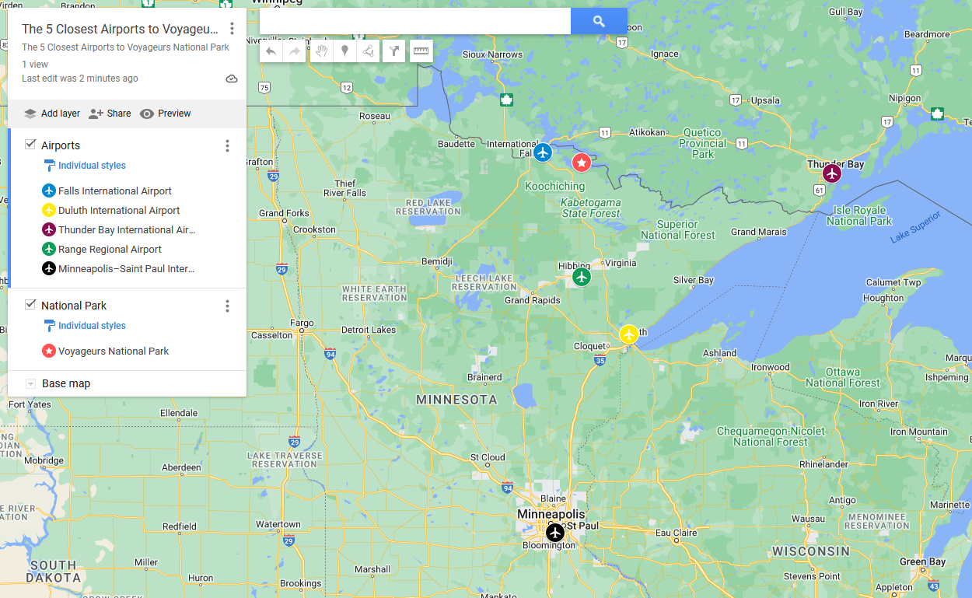Viewport: 972px width, 598px height.
Task: Select Falls International Airport list item
Action: pos(115,191)
